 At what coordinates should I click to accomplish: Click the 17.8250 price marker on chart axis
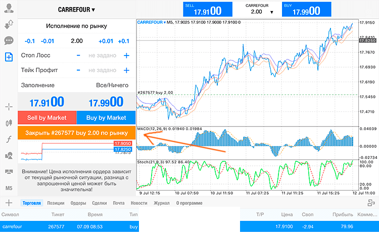[367, 41]
